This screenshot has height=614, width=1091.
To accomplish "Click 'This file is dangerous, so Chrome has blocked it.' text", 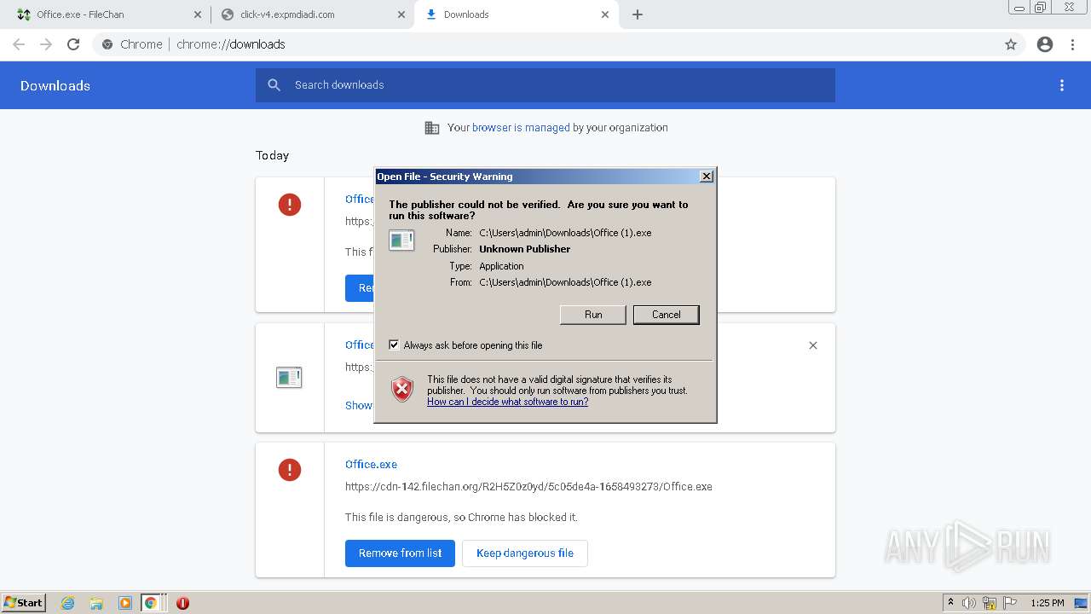I will click(461, 518).
